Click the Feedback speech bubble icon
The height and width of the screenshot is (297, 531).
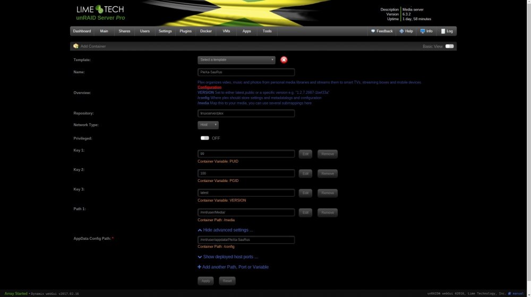click(373, 31)
